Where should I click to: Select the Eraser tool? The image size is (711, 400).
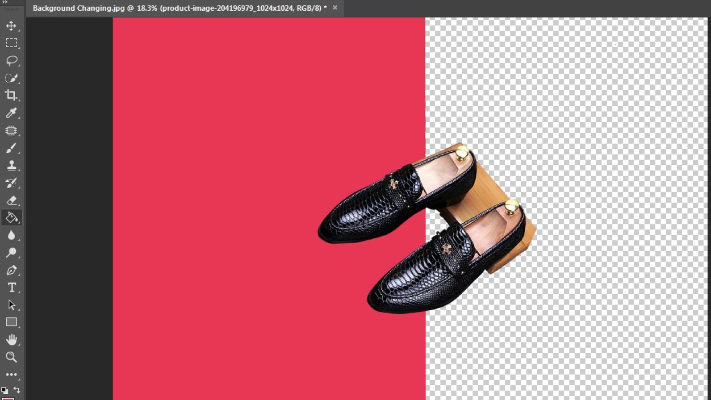click(11, 200)
